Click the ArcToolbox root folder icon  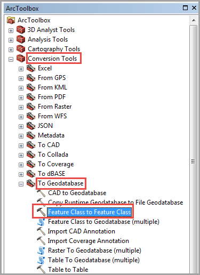[x=11, y=20]
